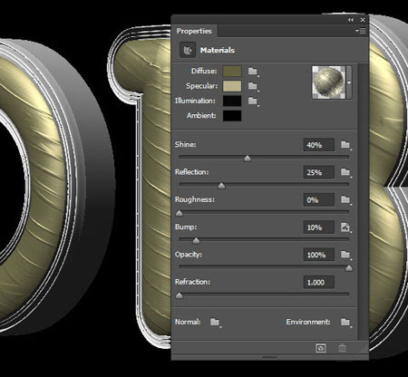Expand the material preset picker arrow
Viewport: 408px width, 377px height.
tap(349, 82)
